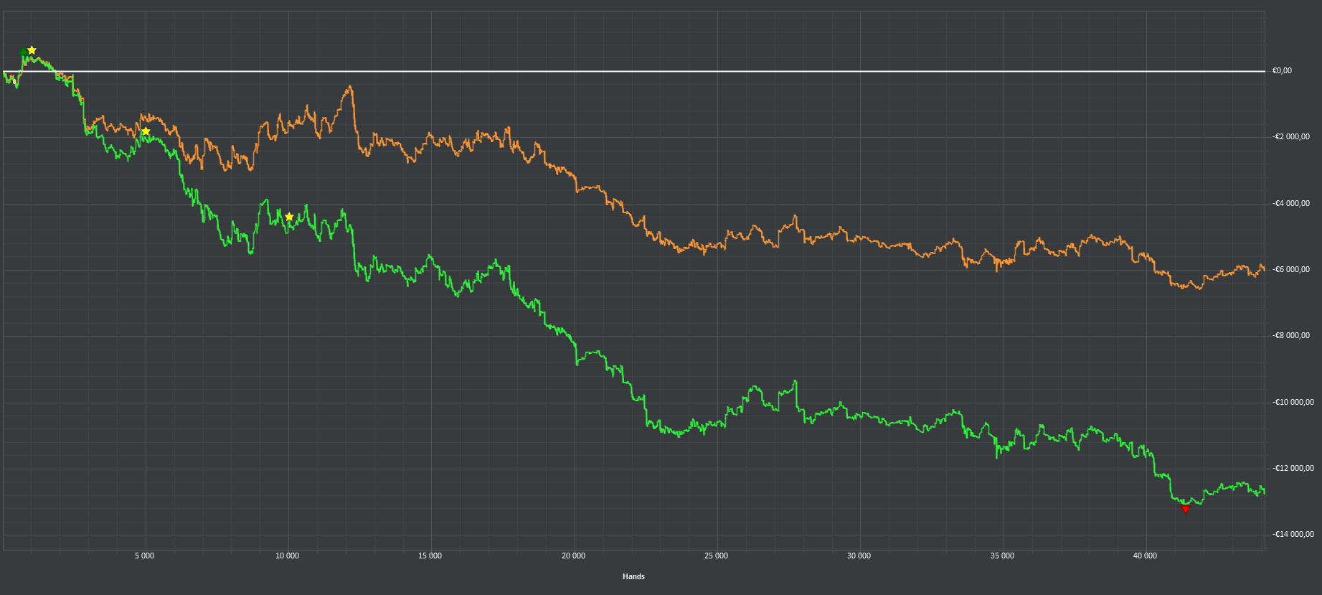Select the "-€14 000,00" axis value
Viewport: 1322px width, 595px height.
[x=1293, y=534]
